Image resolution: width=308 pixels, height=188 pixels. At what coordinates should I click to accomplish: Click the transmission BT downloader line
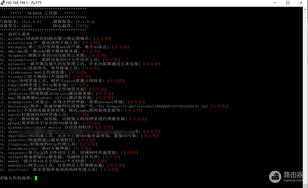(45, 148)
